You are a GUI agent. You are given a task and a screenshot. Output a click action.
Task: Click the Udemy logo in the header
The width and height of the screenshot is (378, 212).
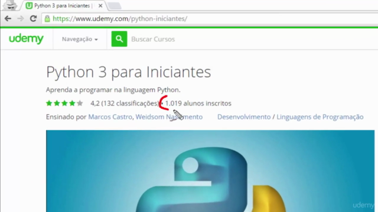point(26,38)
